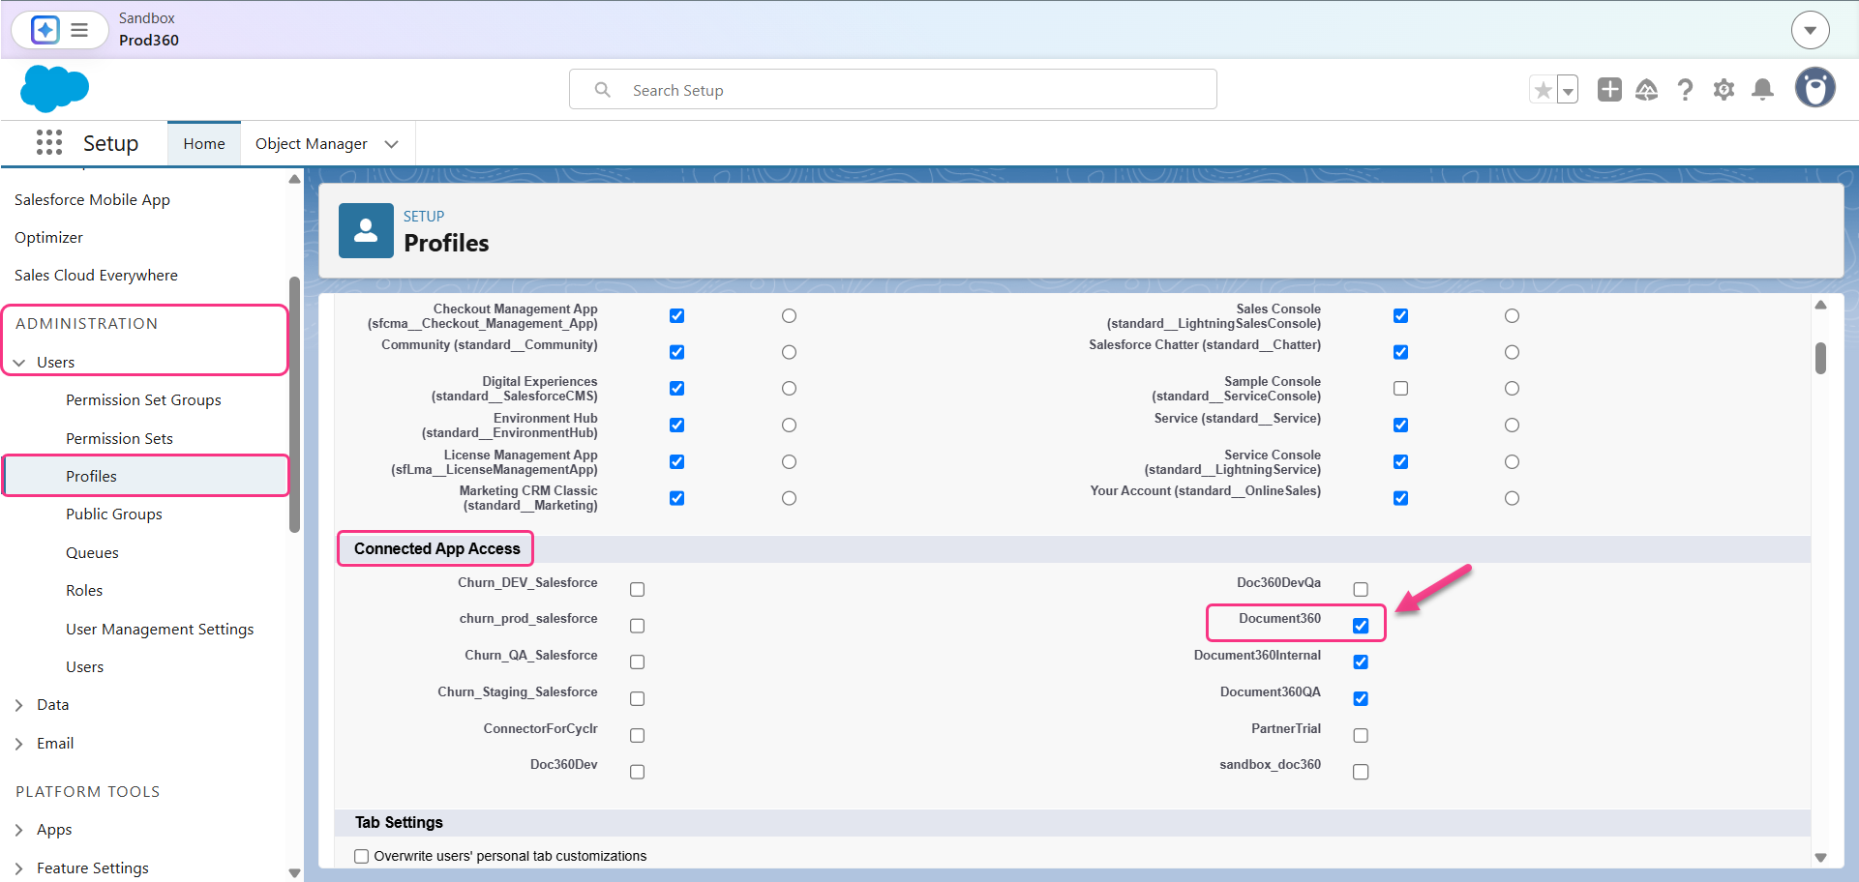Open Permission Set Groups in sidebar
The height and width of the screenshot is (882, 1859).
[143, 400]
